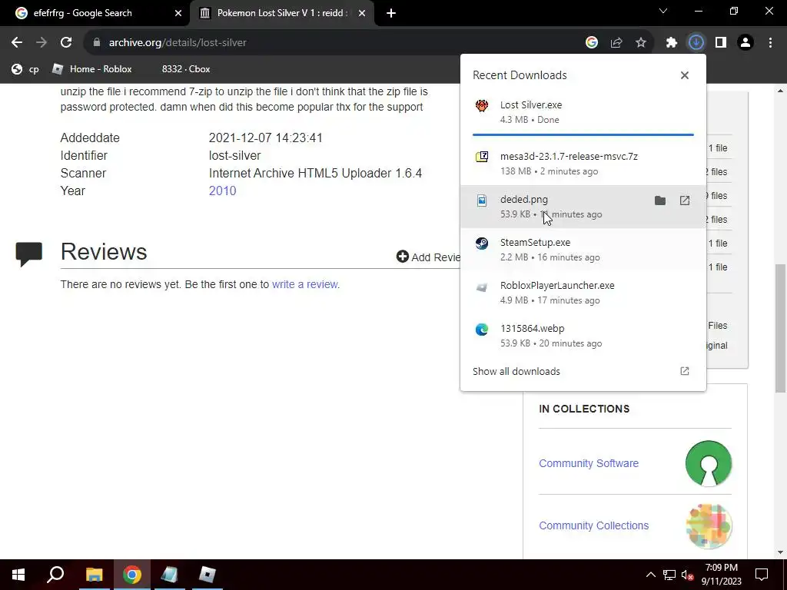Open mesa3d-23.1.7-release-msvc.7z download
This screenshot has height=590, width=787.
pyautogui.click(x=583, y=164)
